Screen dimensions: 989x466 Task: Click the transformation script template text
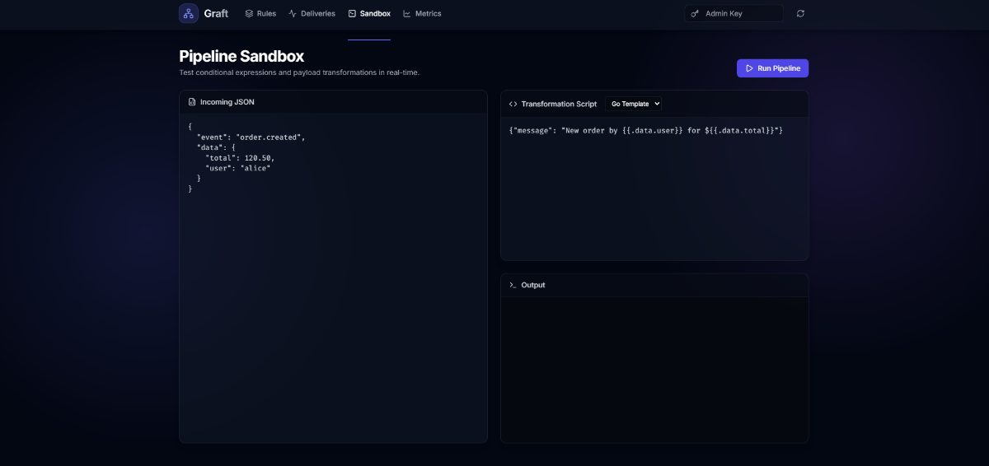pyautogui.click(x=646, y=130)
